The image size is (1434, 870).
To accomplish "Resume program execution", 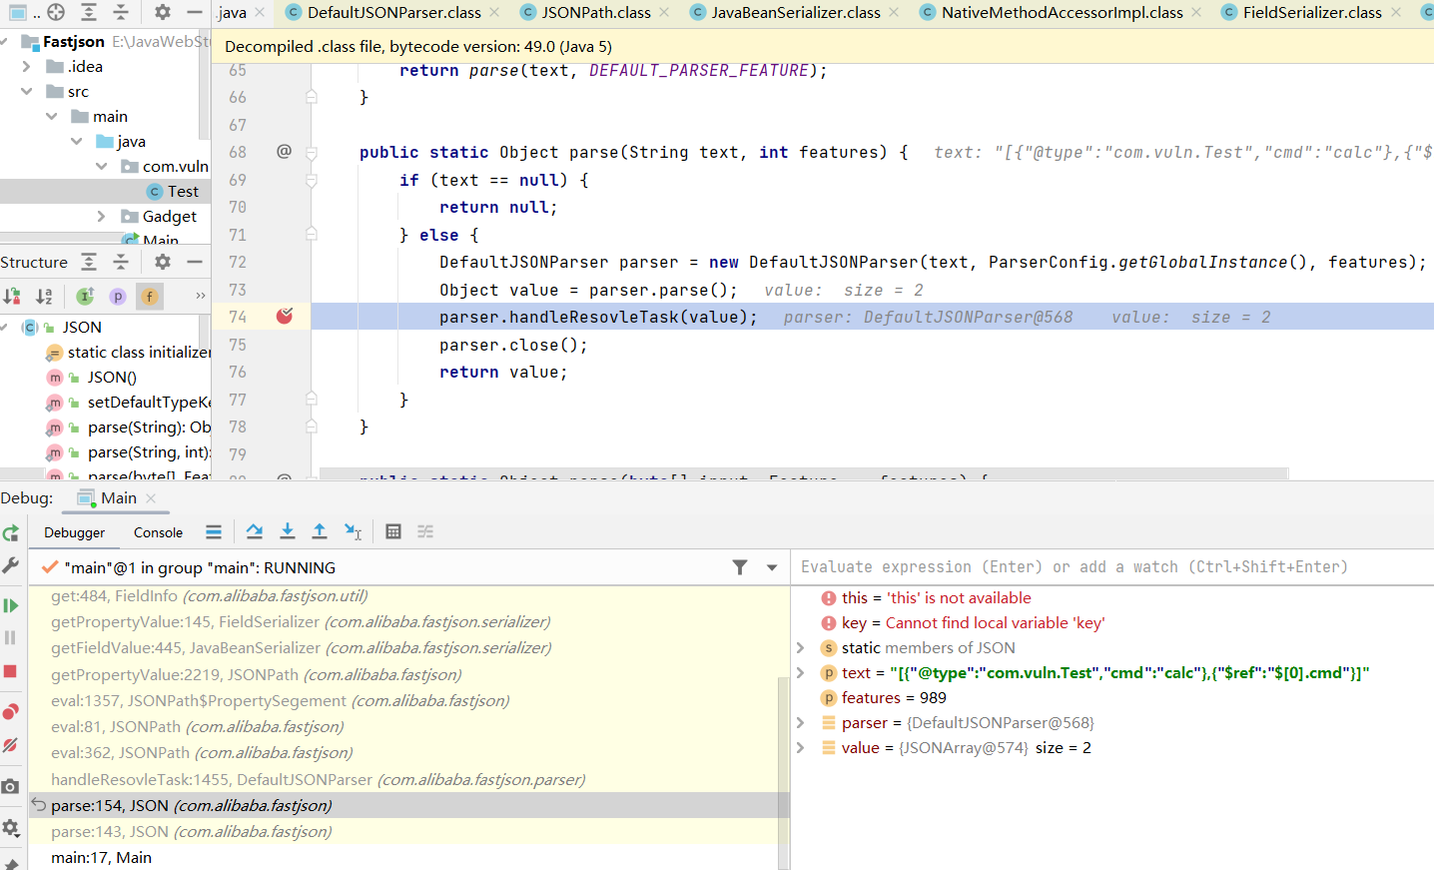I will (11, 605).
